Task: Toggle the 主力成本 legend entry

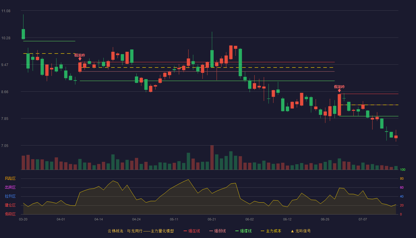Action: (x=271, y=231)
